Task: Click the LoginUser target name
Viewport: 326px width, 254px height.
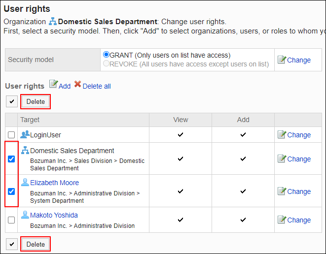Action: click(x=45, y=135)
